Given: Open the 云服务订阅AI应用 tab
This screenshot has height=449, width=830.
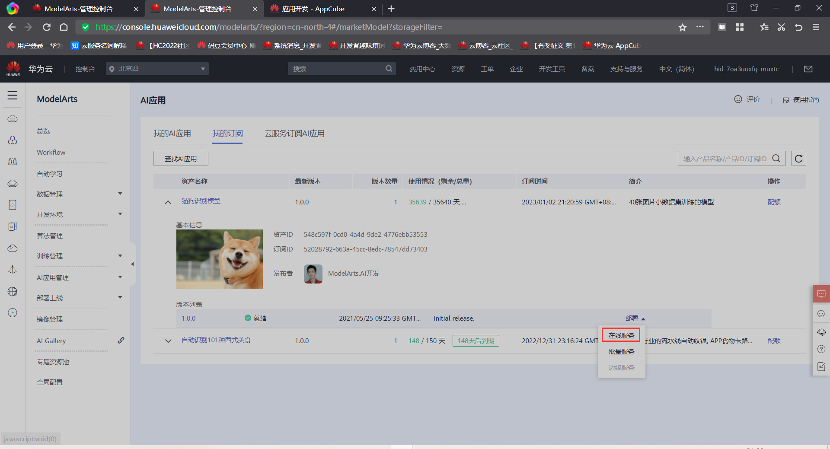Looking at the screenshot, I should coord(294,134).
